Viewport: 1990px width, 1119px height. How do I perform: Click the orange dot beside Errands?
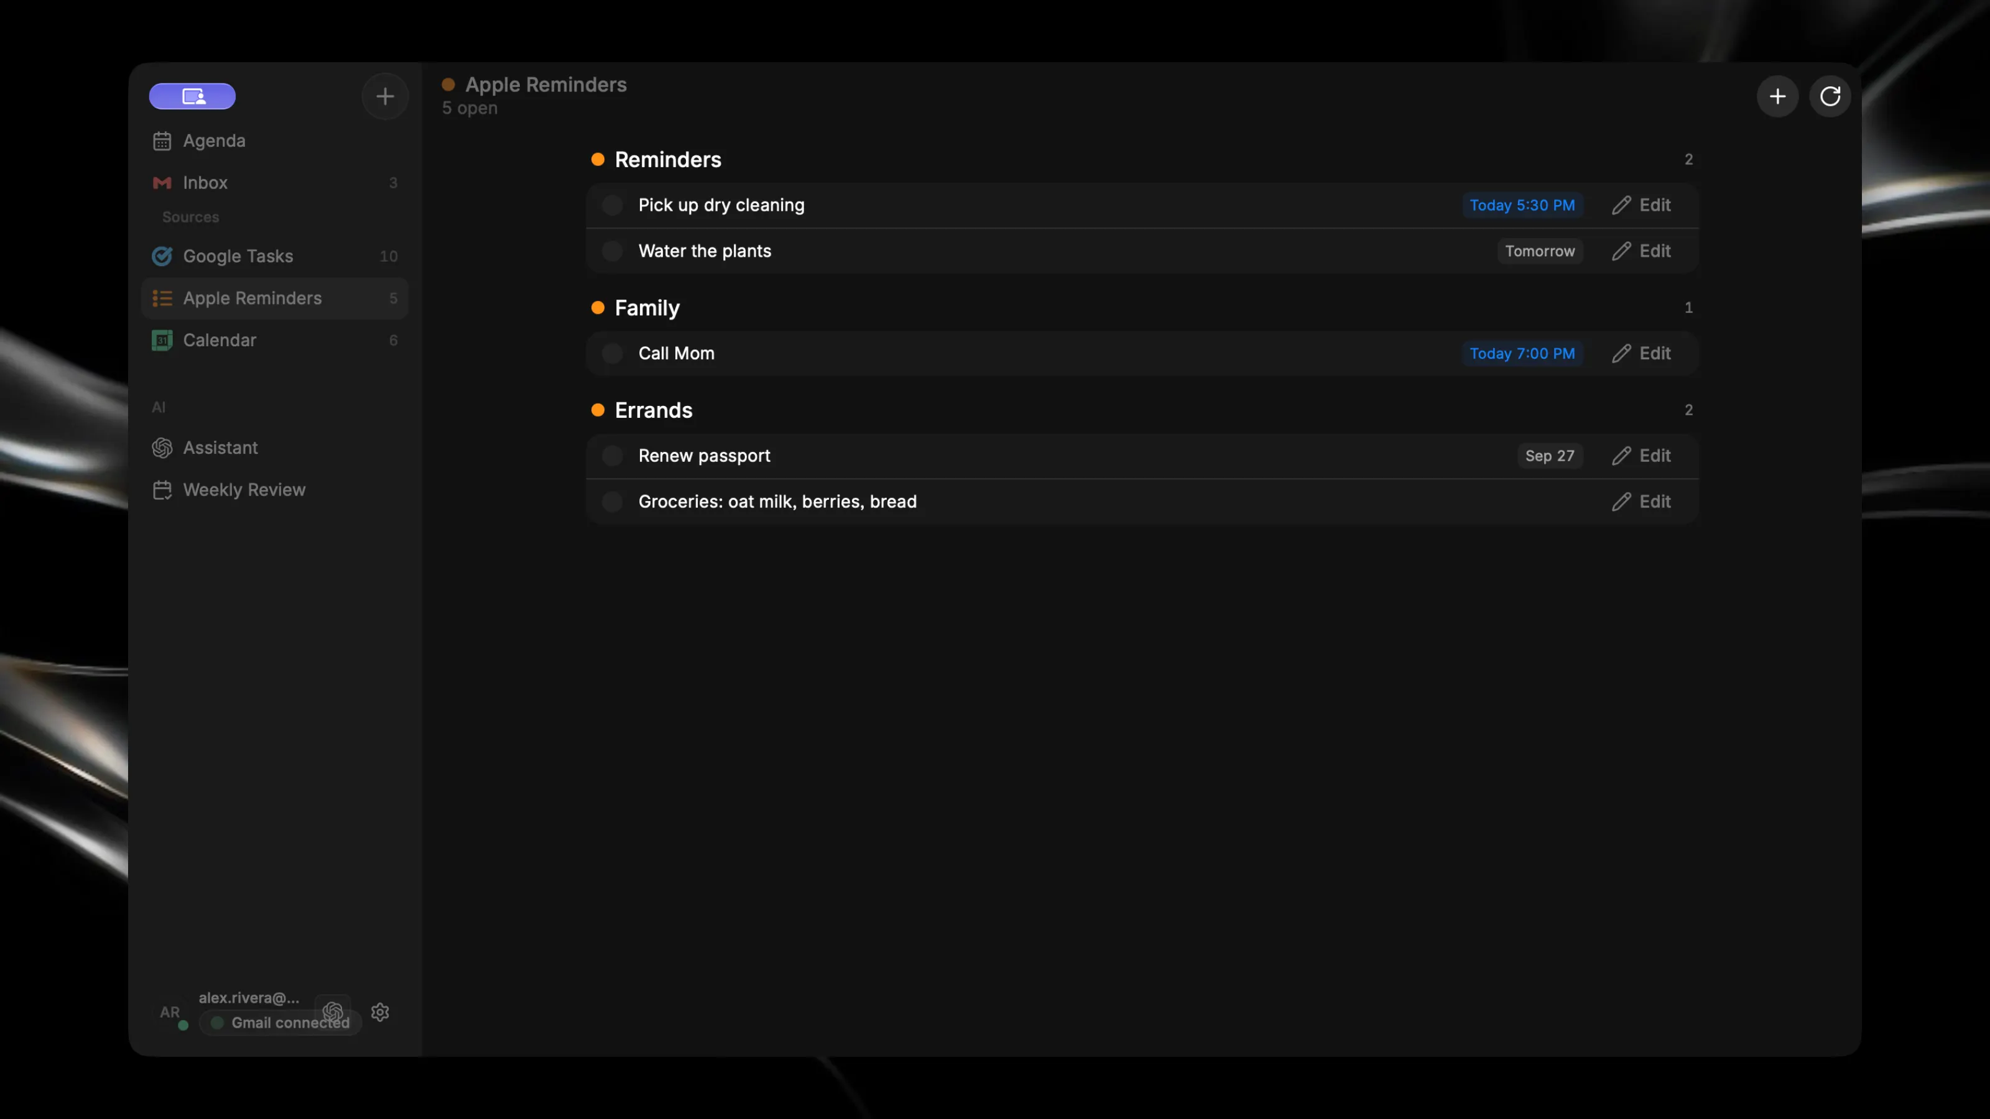(597, 410)
